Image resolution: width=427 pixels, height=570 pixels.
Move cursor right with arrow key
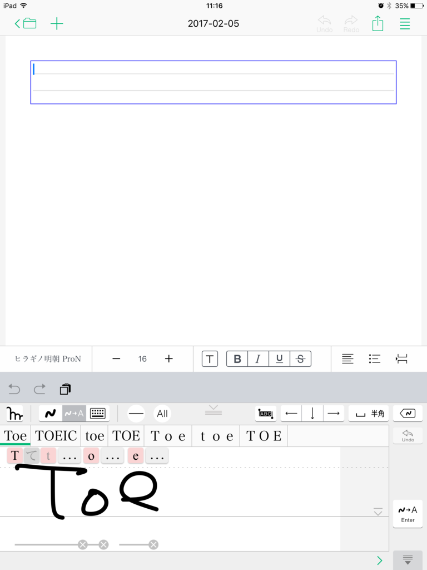click(x=334, y=414)
